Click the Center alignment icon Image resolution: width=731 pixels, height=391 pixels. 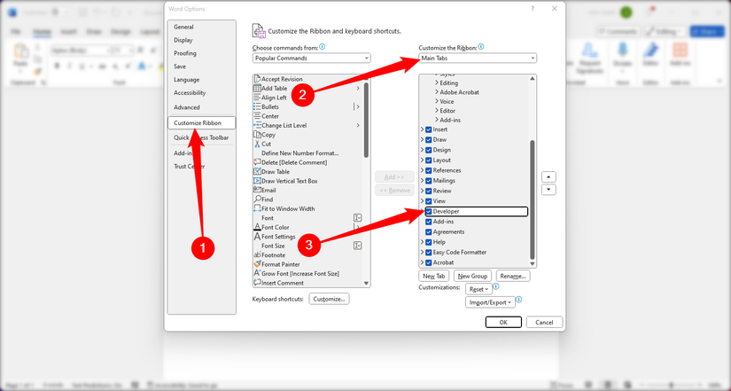click(x=257, y=116)
